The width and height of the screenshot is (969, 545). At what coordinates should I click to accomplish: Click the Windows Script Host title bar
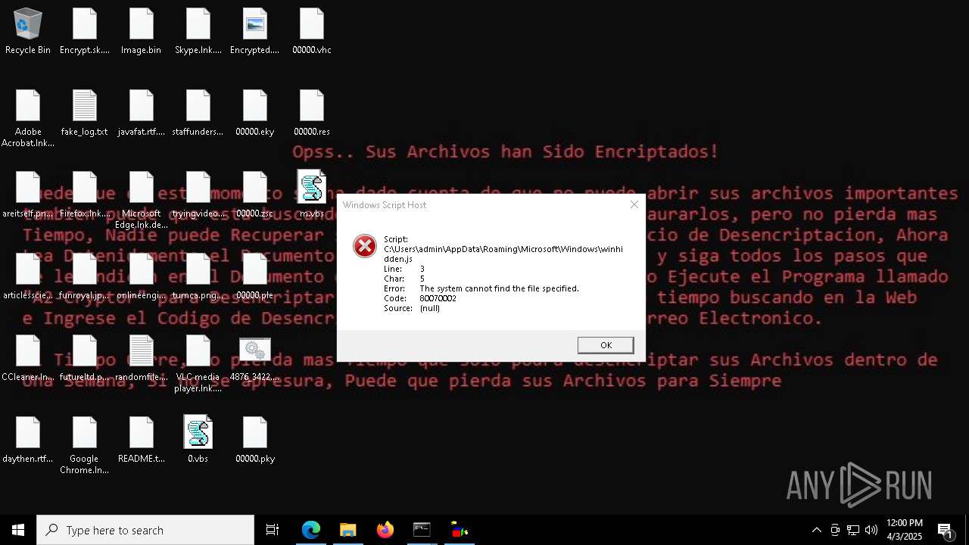click(x=481, y=204)
